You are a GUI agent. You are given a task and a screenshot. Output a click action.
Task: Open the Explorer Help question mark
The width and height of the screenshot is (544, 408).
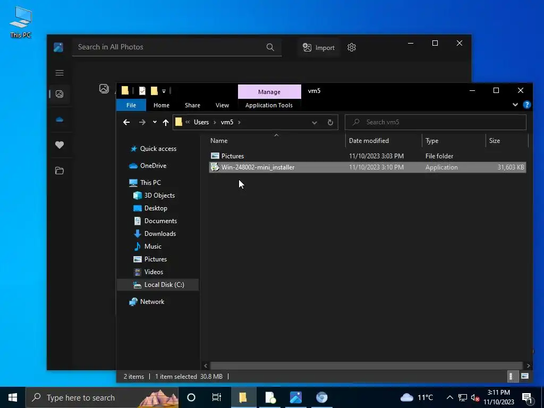526,105
